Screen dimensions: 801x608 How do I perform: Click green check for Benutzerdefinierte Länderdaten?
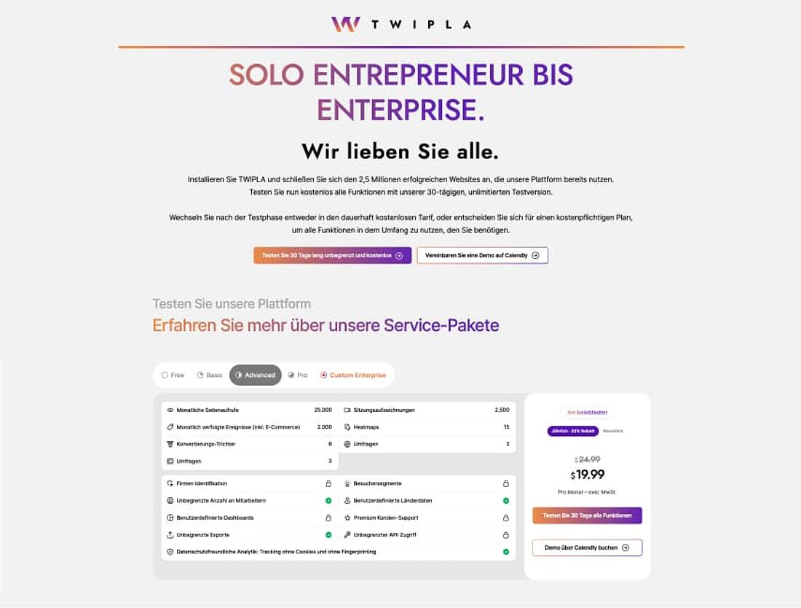click(x=506, y=501)
